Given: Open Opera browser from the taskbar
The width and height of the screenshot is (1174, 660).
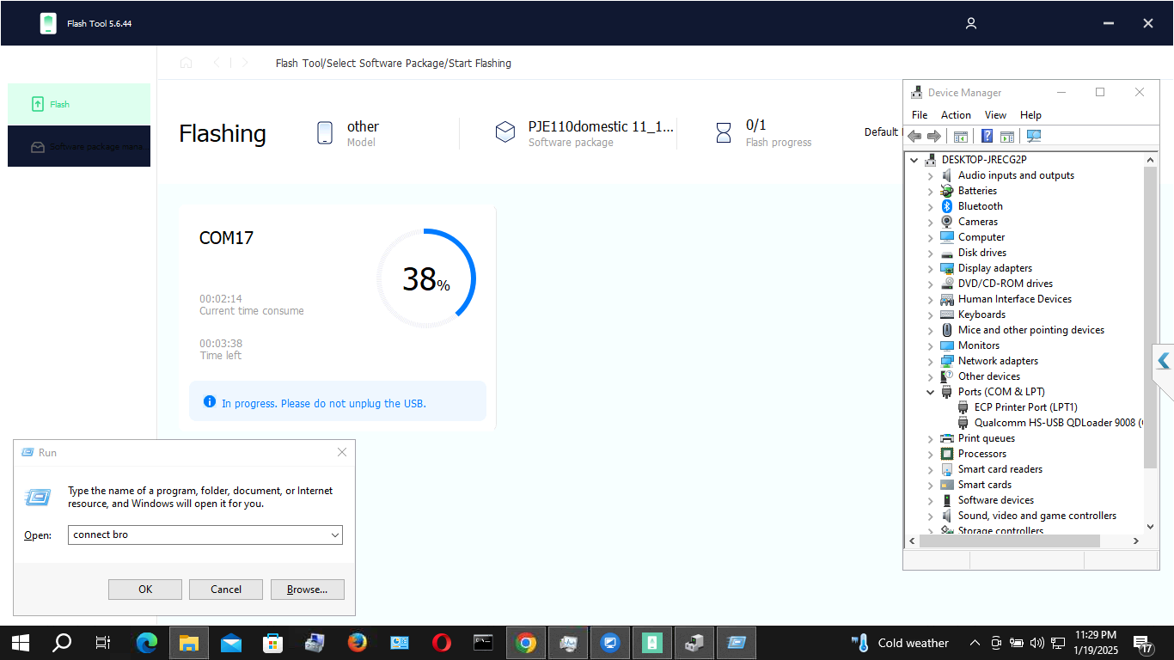Looking at the screenshot, I should click(x=442, y=642).
